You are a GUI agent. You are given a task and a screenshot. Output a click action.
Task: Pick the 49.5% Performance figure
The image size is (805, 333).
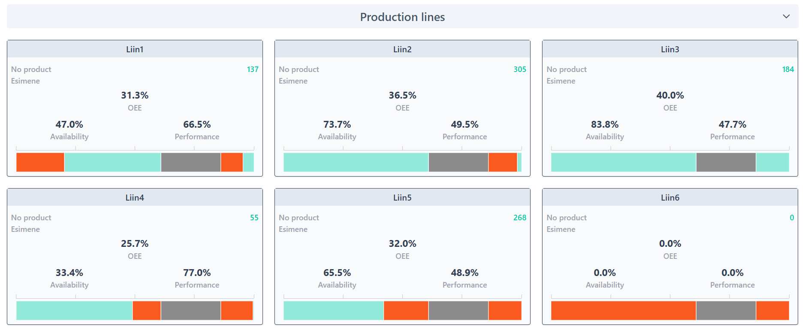coord(464,124)
